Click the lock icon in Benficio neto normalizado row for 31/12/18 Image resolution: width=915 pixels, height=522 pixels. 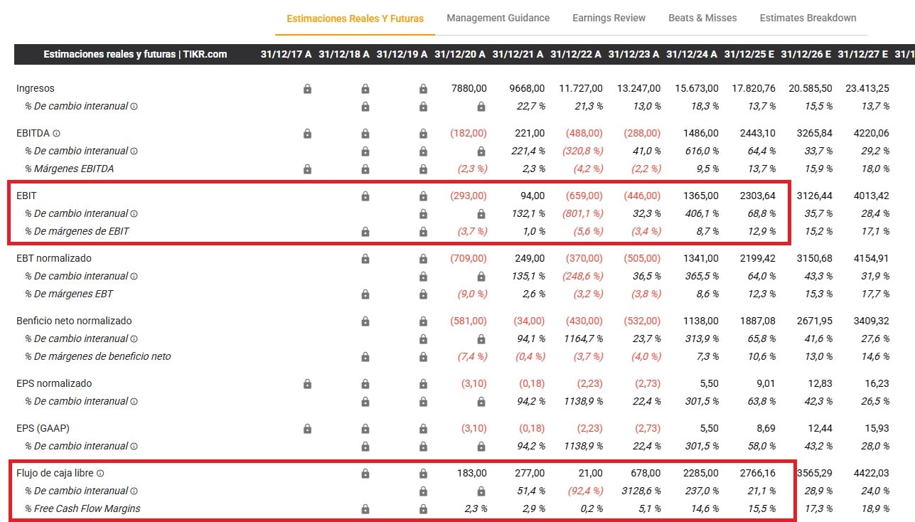365,321
